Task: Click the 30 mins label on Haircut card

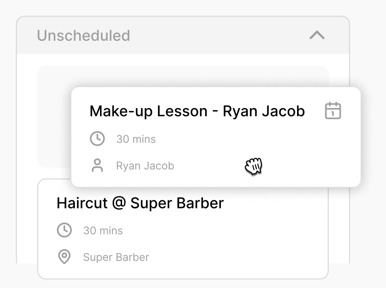Action: point(102,230)
